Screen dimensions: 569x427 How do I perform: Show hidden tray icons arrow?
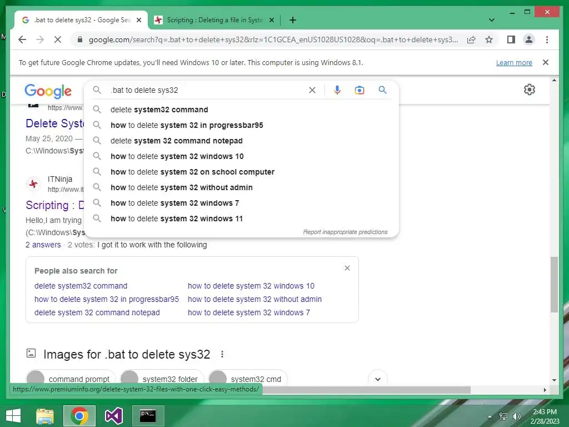tap(490, 416)
